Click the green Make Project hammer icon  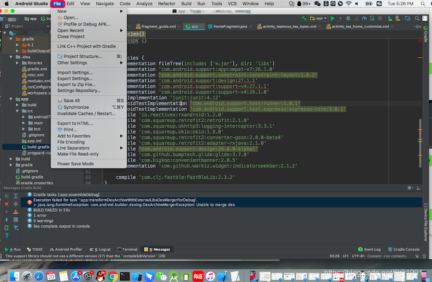click(304, 18)
